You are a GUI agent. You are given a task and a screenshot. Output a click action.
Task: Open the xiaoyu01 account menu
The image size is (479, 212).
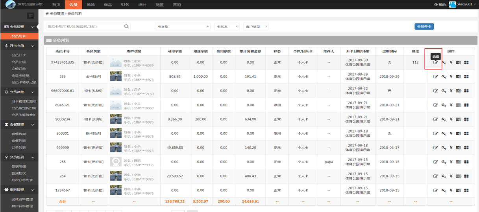(x=466, y=4)
